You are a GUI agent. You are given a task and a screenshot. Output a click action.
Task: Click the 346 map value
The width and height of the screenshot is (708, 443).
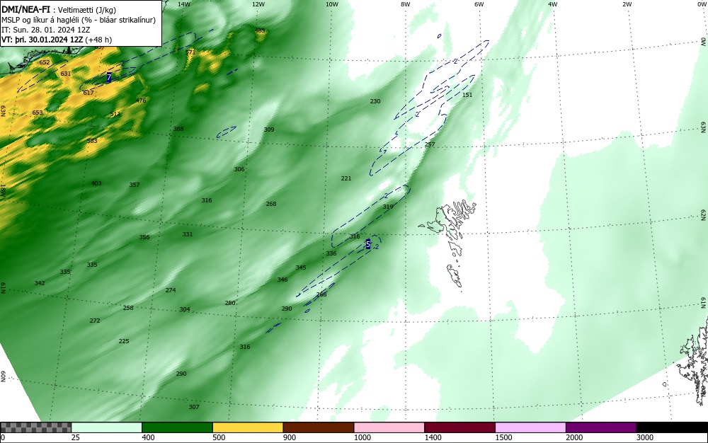pos(282,280)
